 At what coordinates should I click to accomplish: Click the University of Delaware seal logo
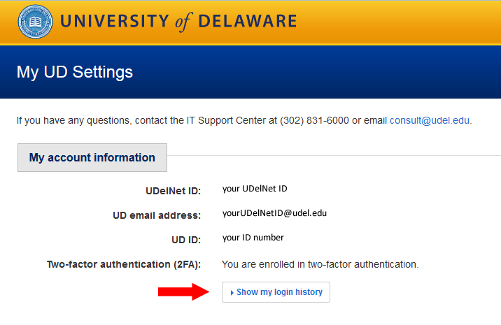(x=35, y=22)
